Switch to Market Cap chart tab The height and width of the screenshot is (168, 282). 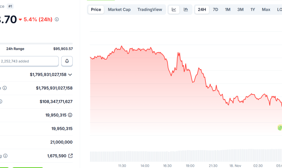click(x=119, y=10)
